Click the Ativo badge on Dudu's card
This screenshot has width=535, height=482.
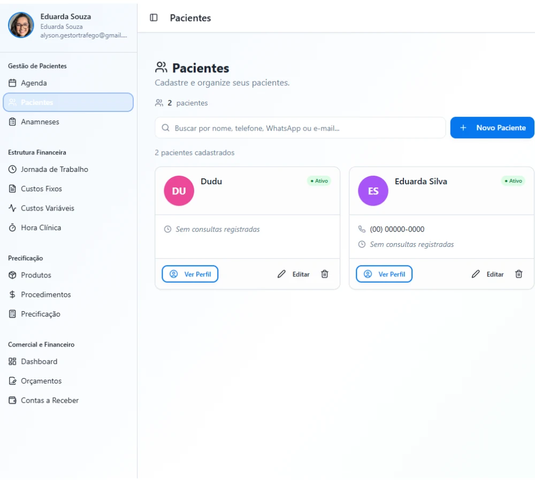pos(319,180)
